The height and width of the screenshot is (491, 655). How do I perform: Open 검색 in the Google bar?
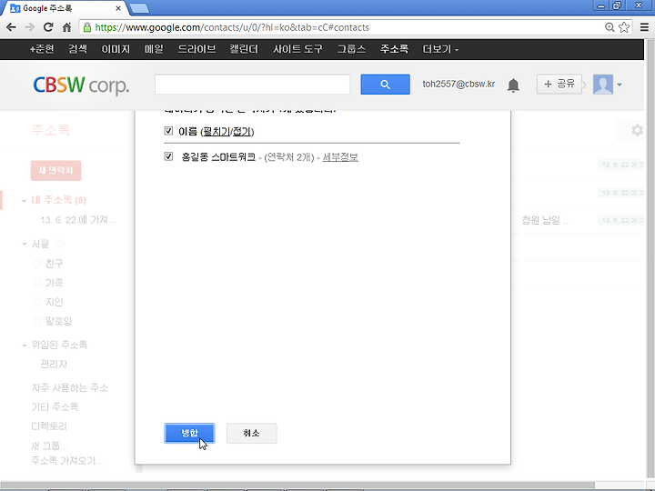pyautogui.click(x=77, y=49)
